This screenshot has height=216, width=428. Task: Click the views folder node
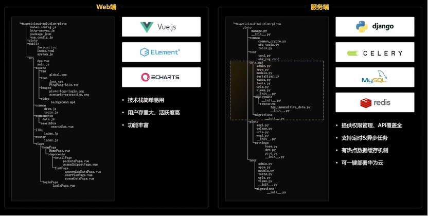(40, 143)
